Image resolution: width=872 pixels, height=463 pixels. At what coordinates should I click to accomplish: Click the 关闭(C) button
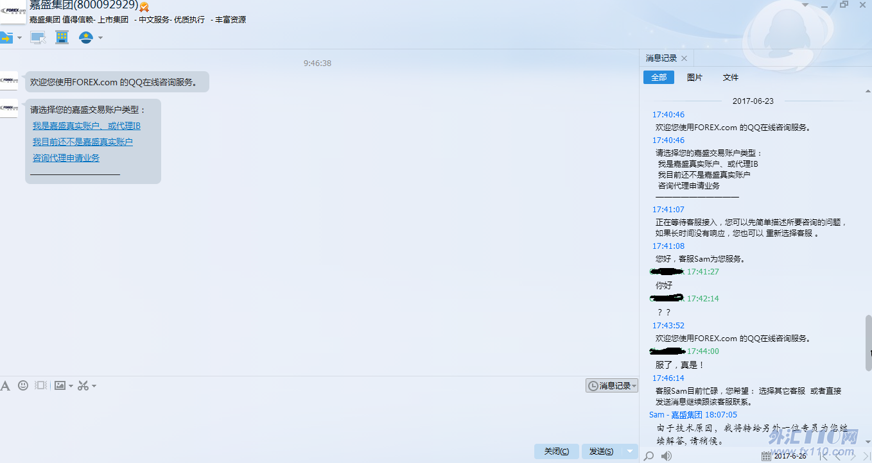(556, 451)
